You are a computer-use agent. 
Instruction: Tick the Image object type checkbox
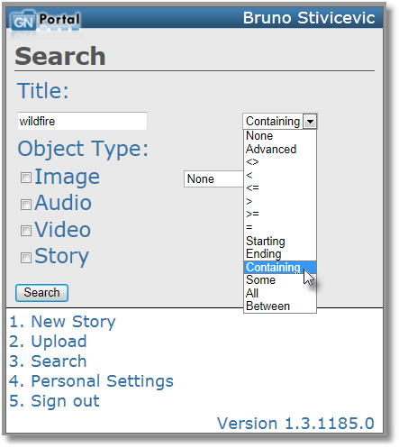(x=26, y=178)
